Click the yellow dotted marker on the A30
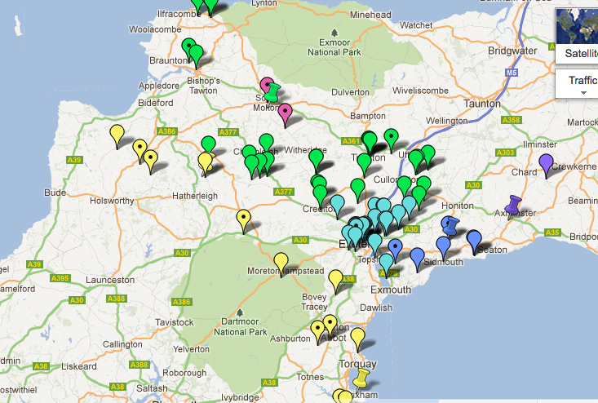Image resolution: width=598 pixels, height=403 pixels. point(243,219)
